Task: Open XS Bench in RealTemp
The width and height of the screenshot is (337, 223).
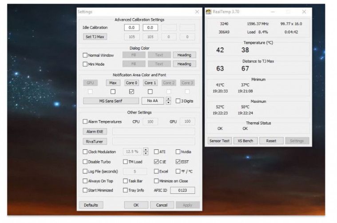Action: [246, 141]
